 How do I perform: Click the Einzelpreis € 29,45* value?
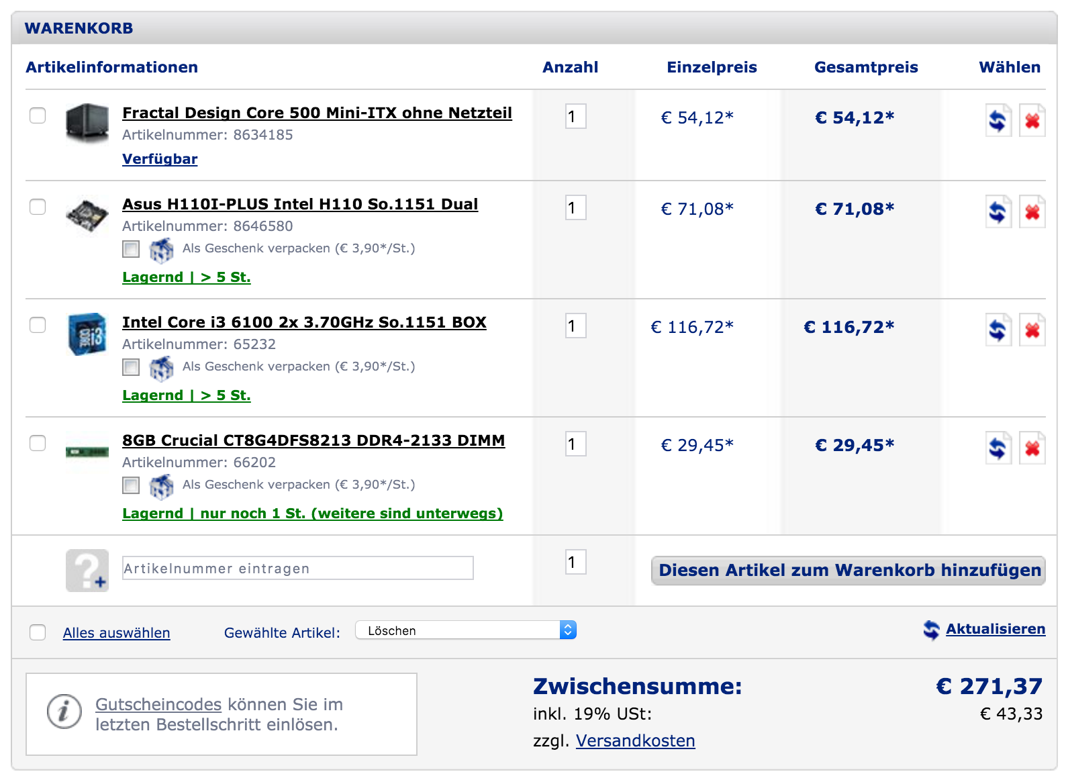(697, 445)
